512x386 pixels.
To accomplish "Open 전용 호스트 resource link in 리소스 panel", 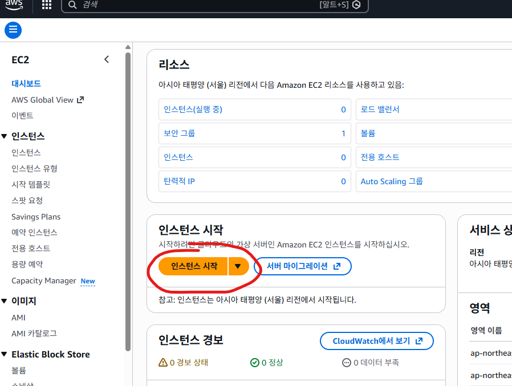I will [380, 157].
